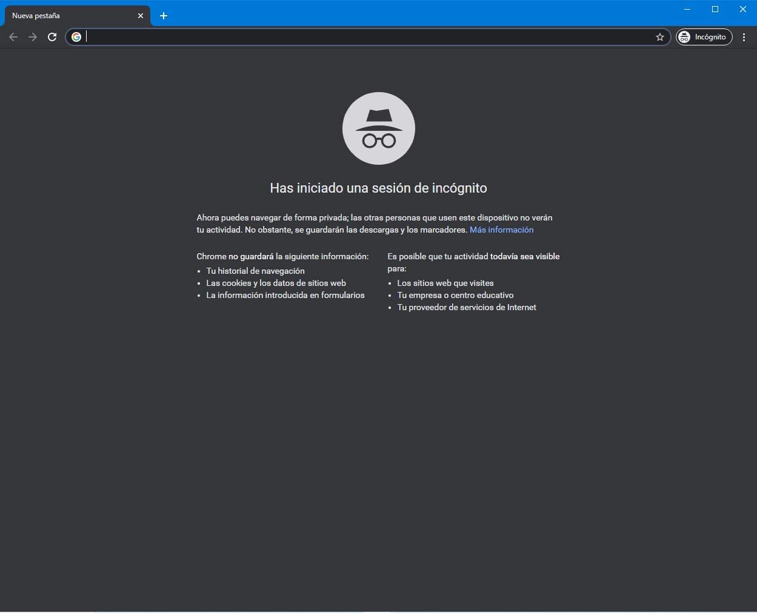The height and width of the screenshot is (613, 757).
Task: Close the Nueva pestaña tab
Action: (x=141, y=16)
